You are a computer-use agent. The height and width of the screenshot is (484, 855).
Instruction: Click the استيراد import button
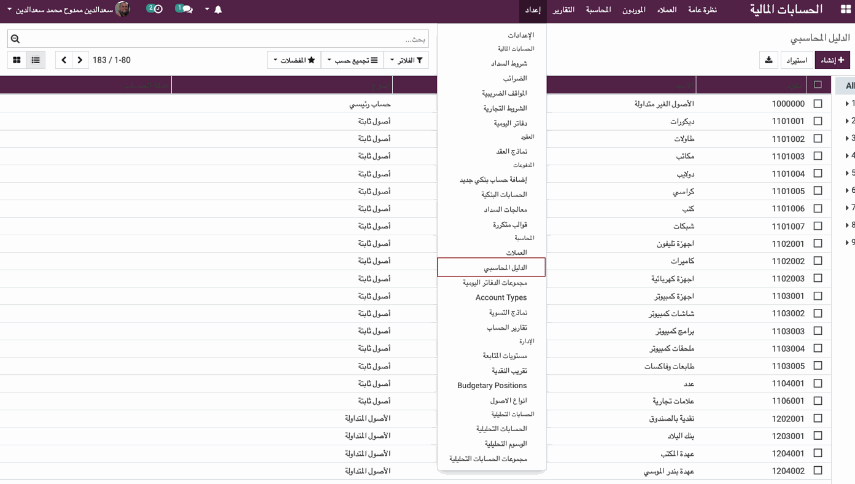797,60
